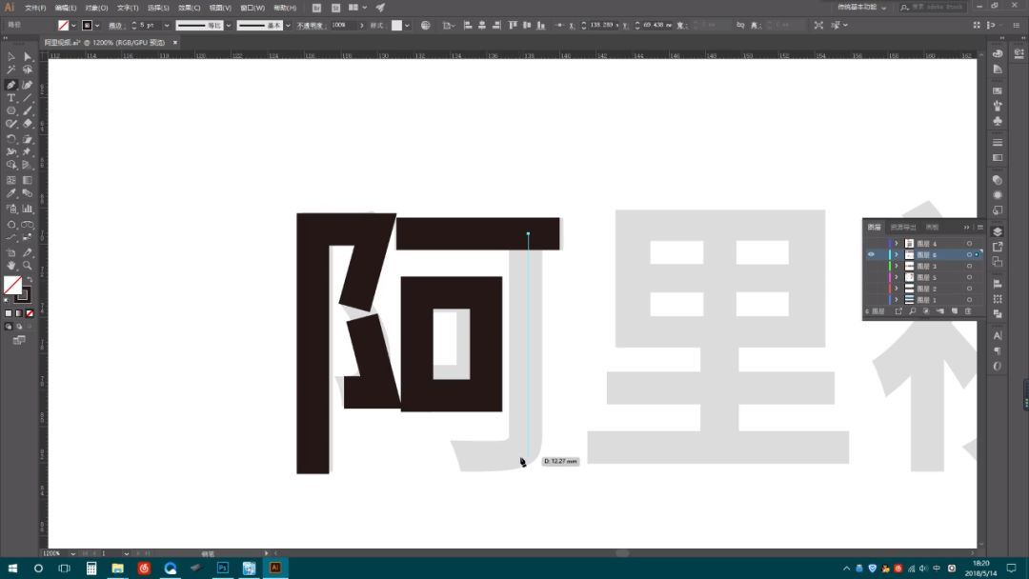Click the Layers panel icon in dock
The image size is (1029, 579).
coord(998,231)
